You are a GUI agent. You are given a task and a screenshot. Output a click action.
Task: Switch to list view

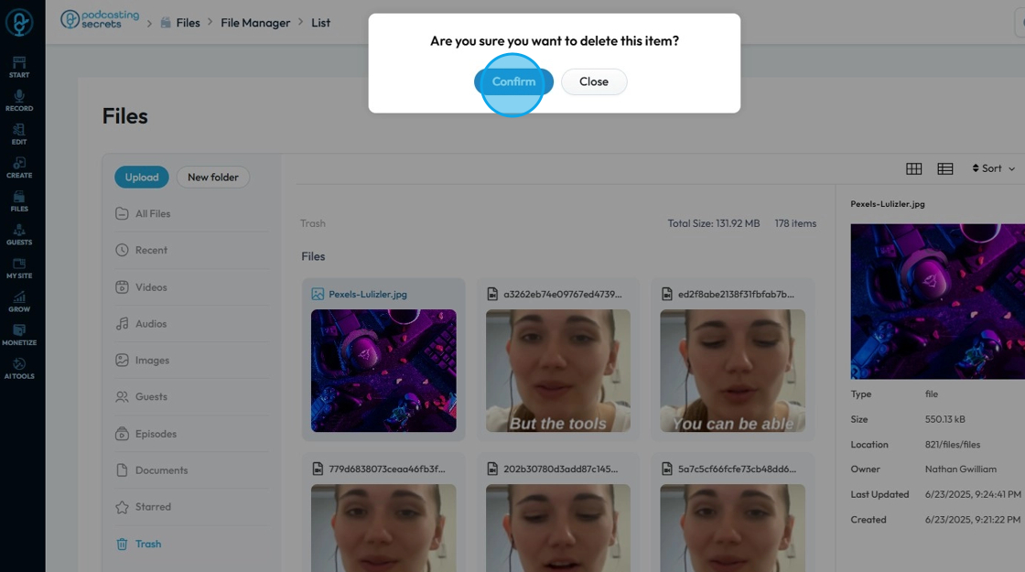point(945,168)
